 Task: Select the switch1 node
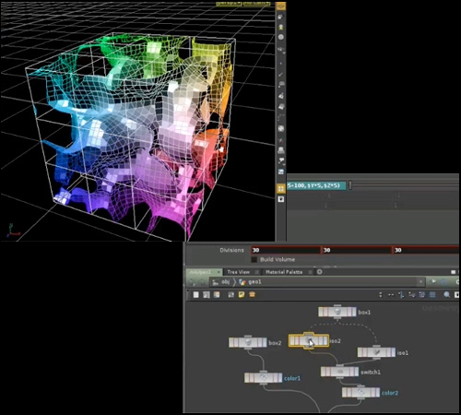[339, 372]
